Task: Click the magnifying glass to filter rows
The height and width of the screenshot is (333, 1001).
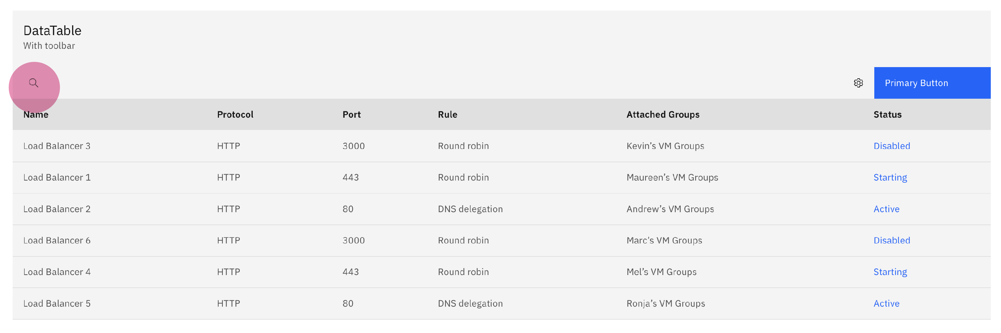Action: coord(33,83)
